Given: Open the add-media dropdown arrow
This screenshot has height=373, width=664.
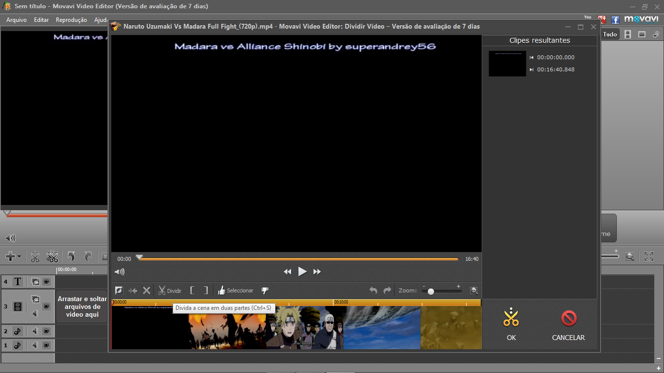Looking at the screenshot, I should pos(18,256).
